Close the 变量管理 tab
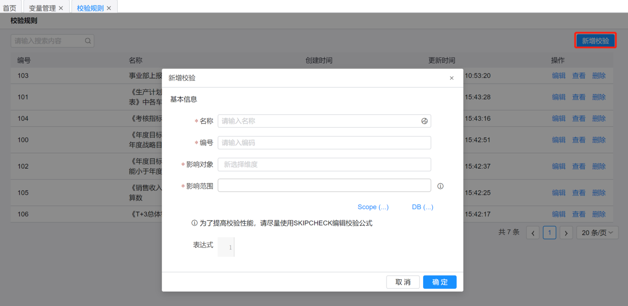Viewport: 628px width, 306px height. click(x=61, y=8)
